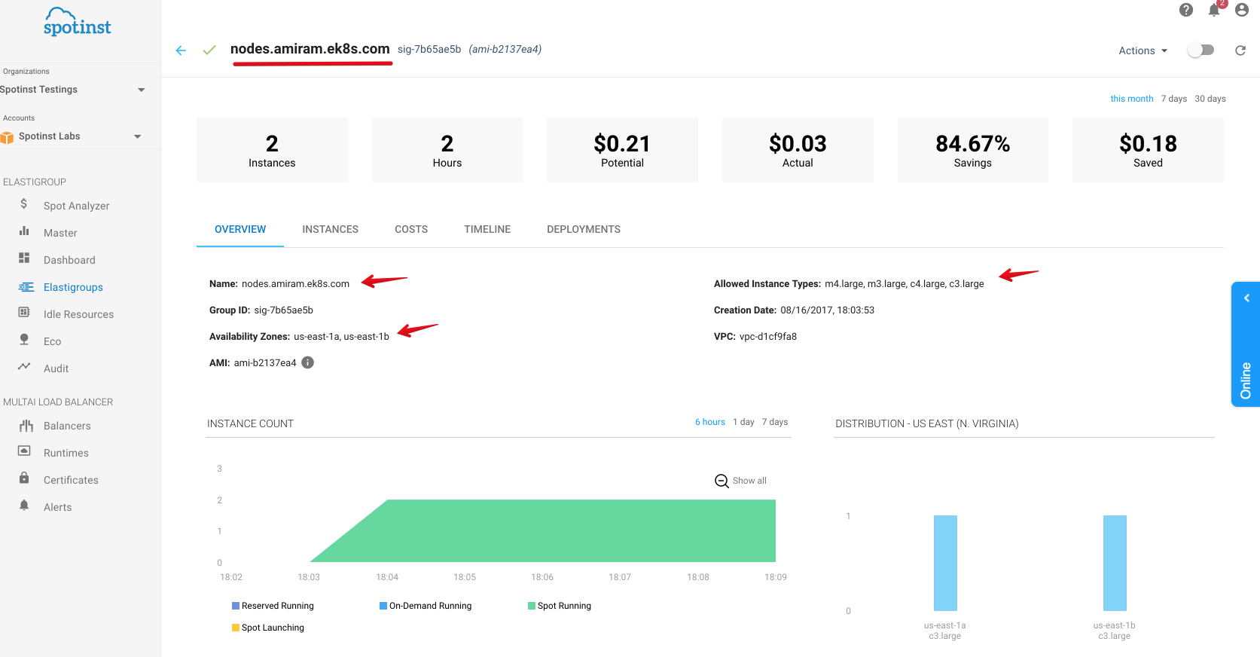The height and width of the screenshot is (657, 1260).
Task: Click the Show all zoom-out icon
Action: (722, 481)
